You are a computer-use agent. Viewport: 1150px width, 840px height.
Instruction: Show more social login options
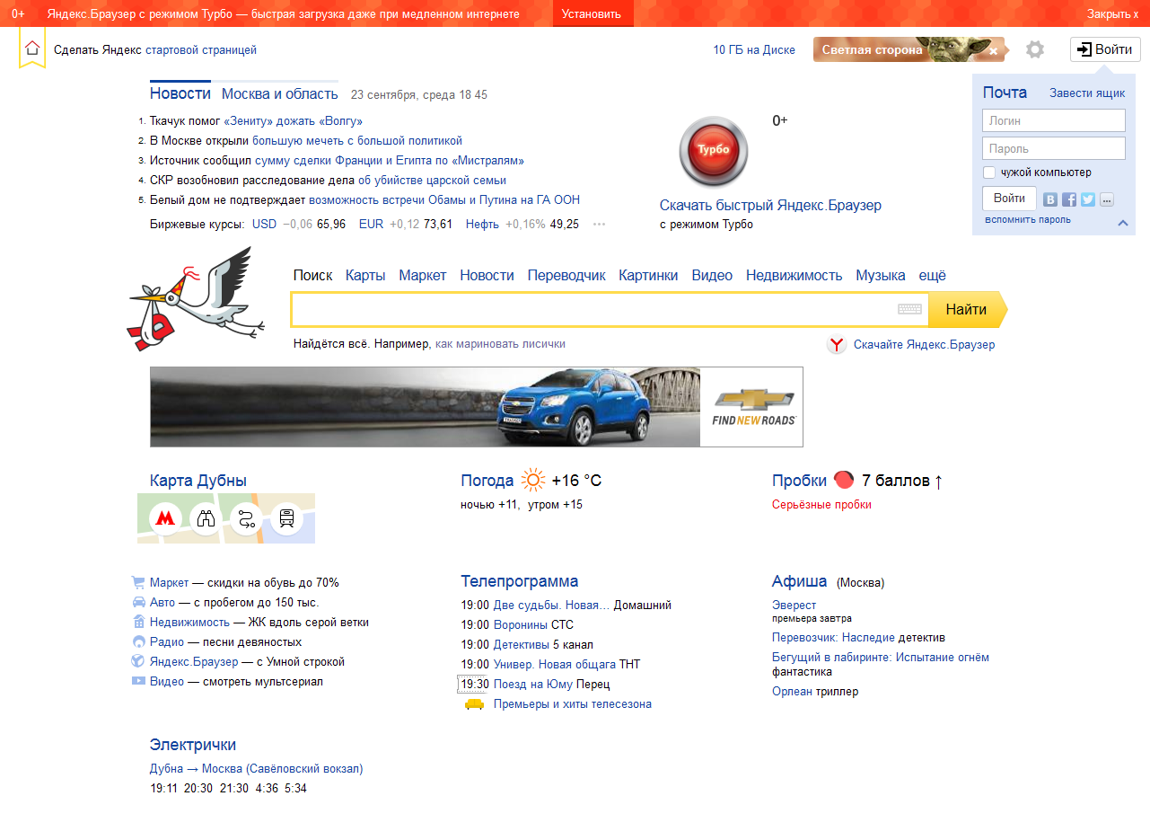pos(1107,199)
